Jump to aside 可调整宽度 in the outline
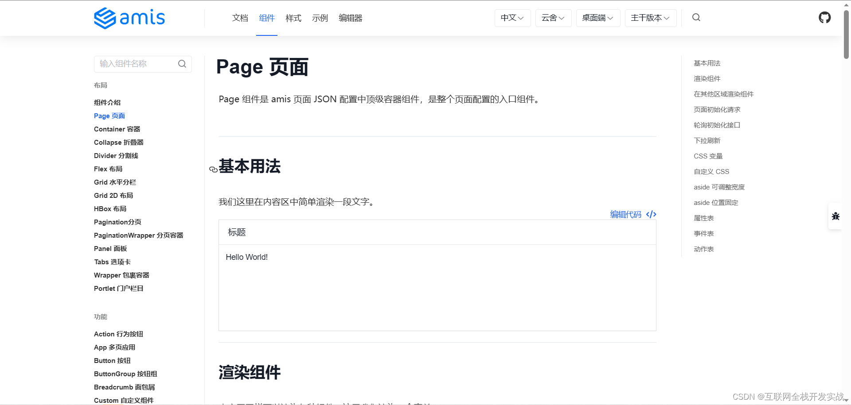 (x=719, y=187)
